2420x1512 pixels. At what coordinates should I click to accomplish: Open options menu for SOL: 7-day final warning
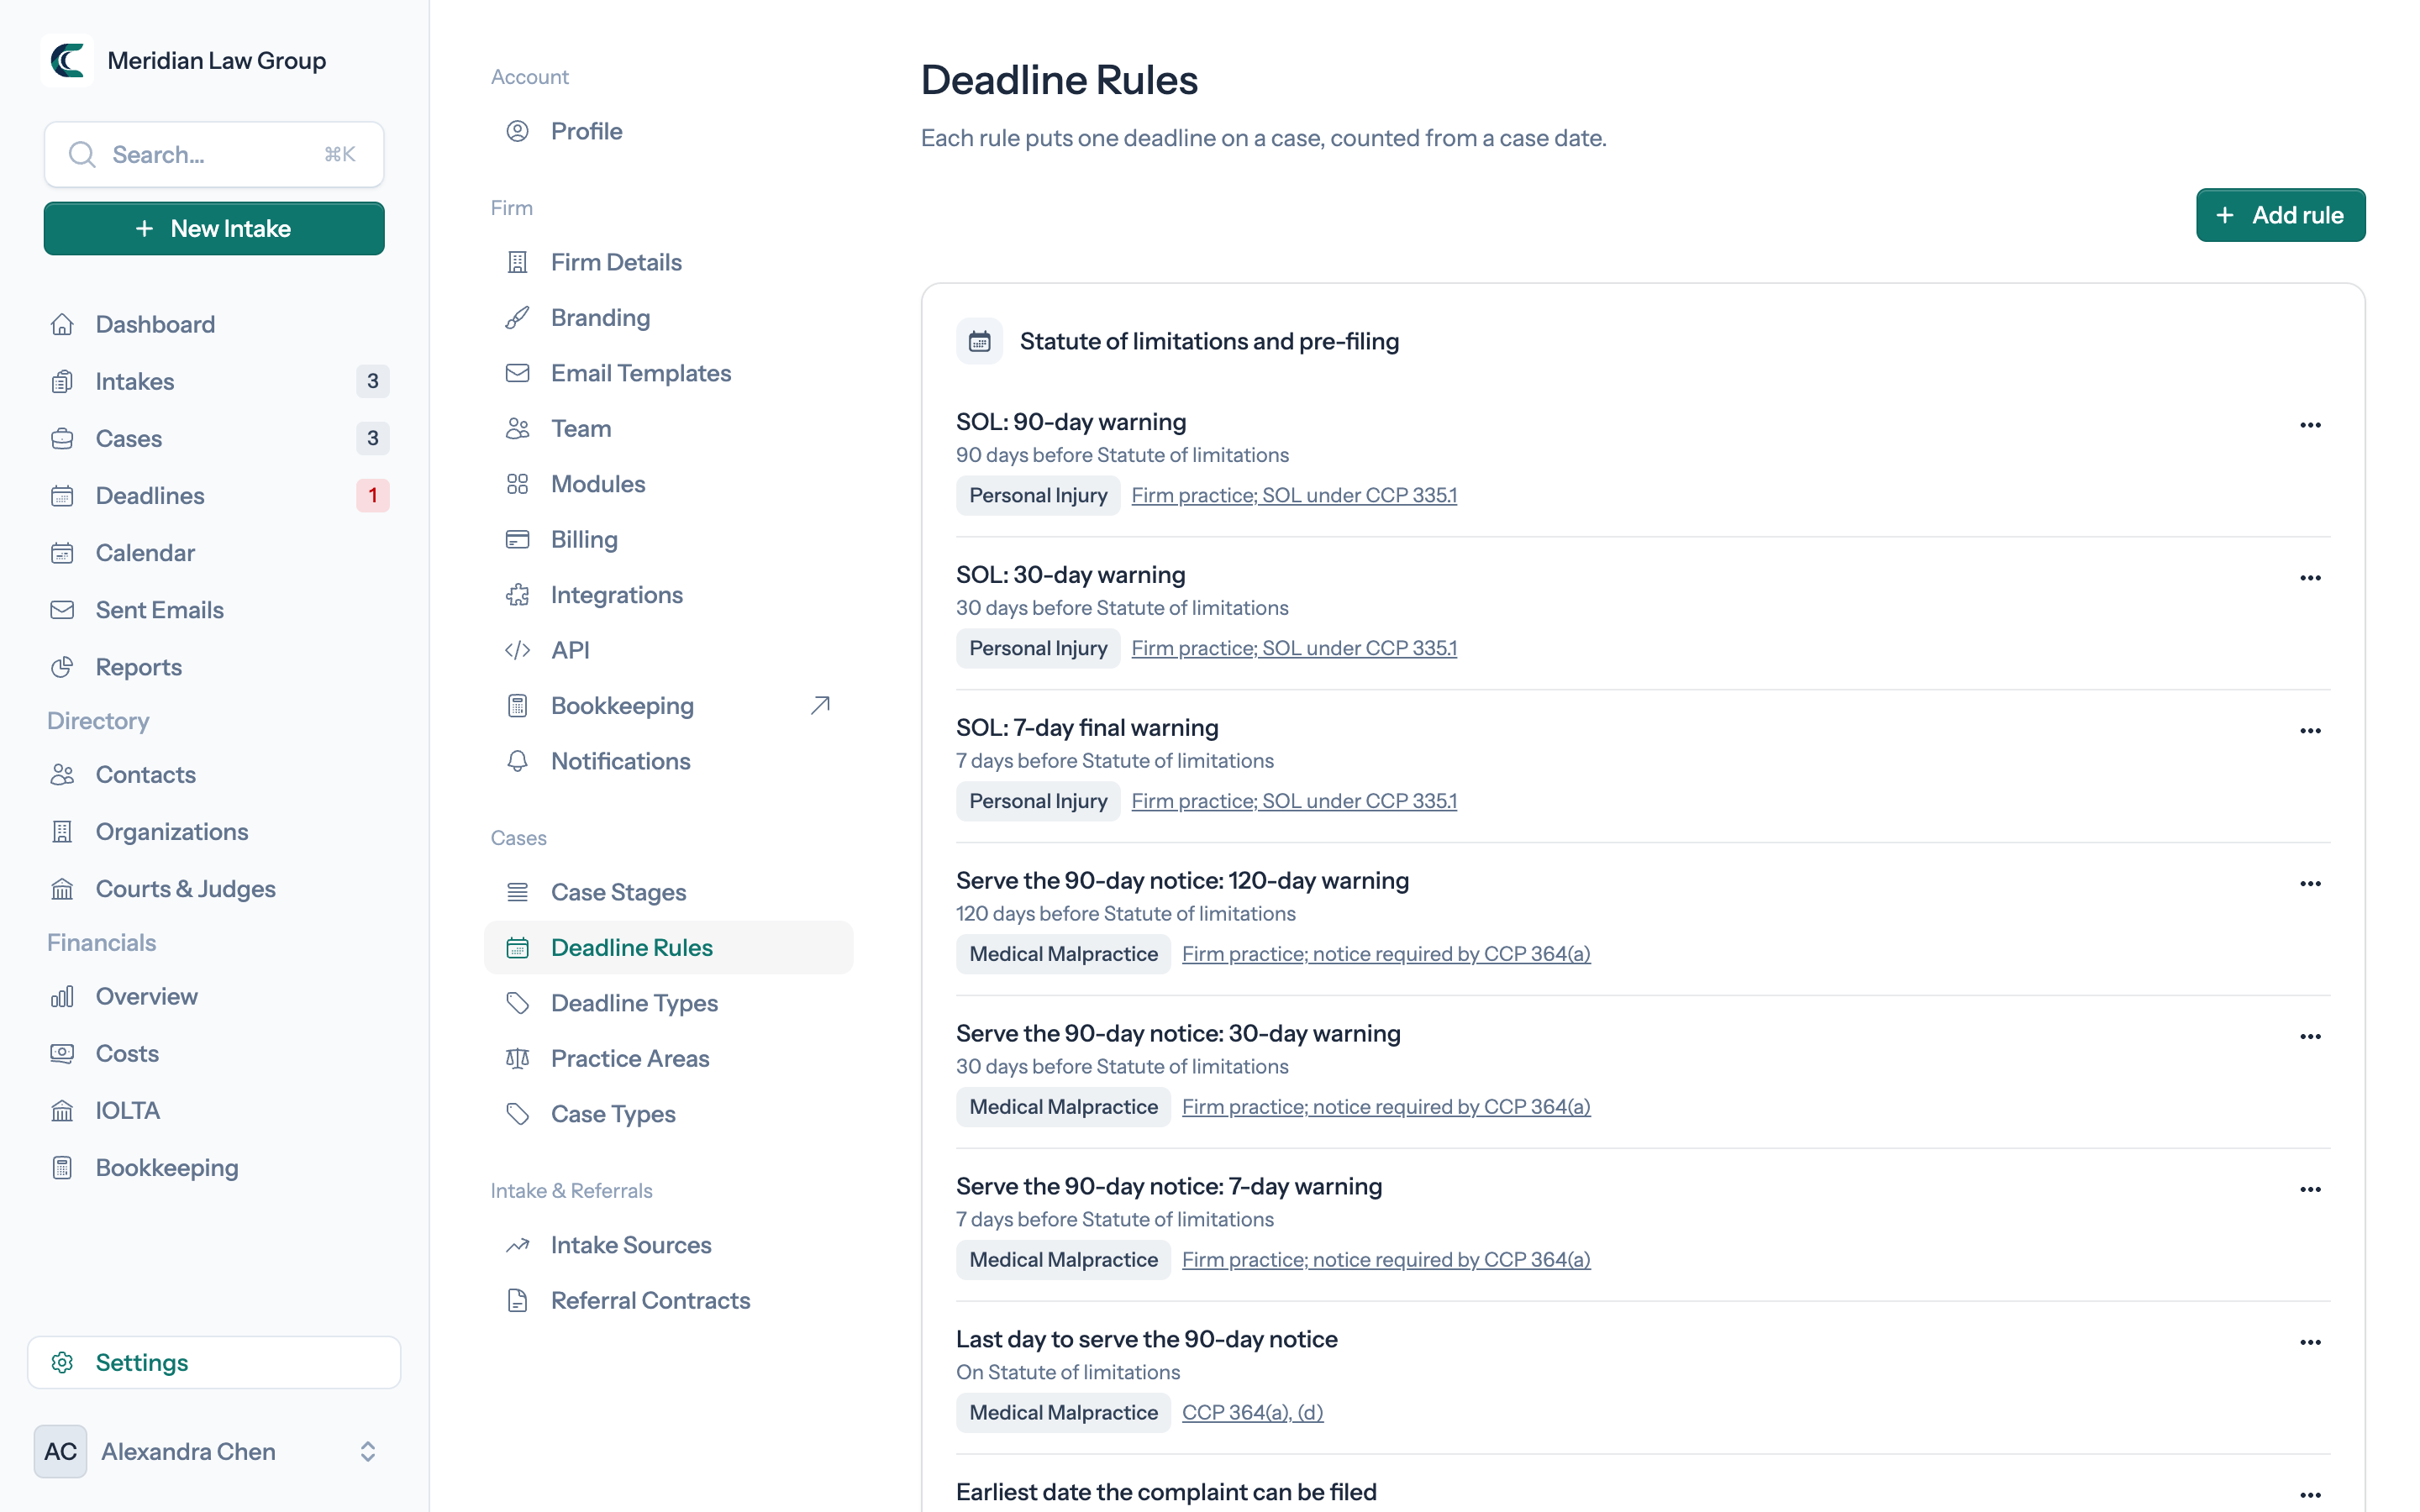click(x=2310, y=731)
